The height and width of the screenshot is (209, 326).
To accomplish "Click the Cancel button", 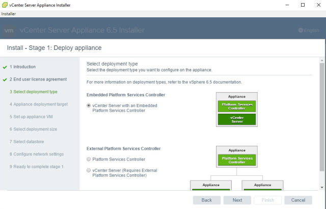I will click(x=298, y=200).
